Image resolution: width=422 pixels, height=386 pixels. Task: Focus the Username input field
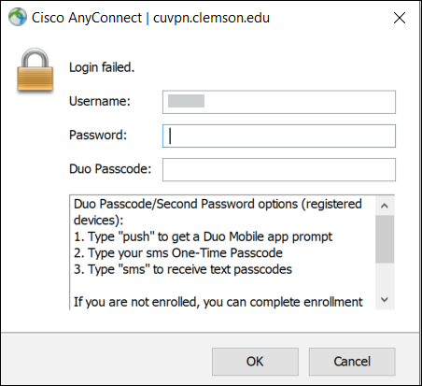(279, 102)
